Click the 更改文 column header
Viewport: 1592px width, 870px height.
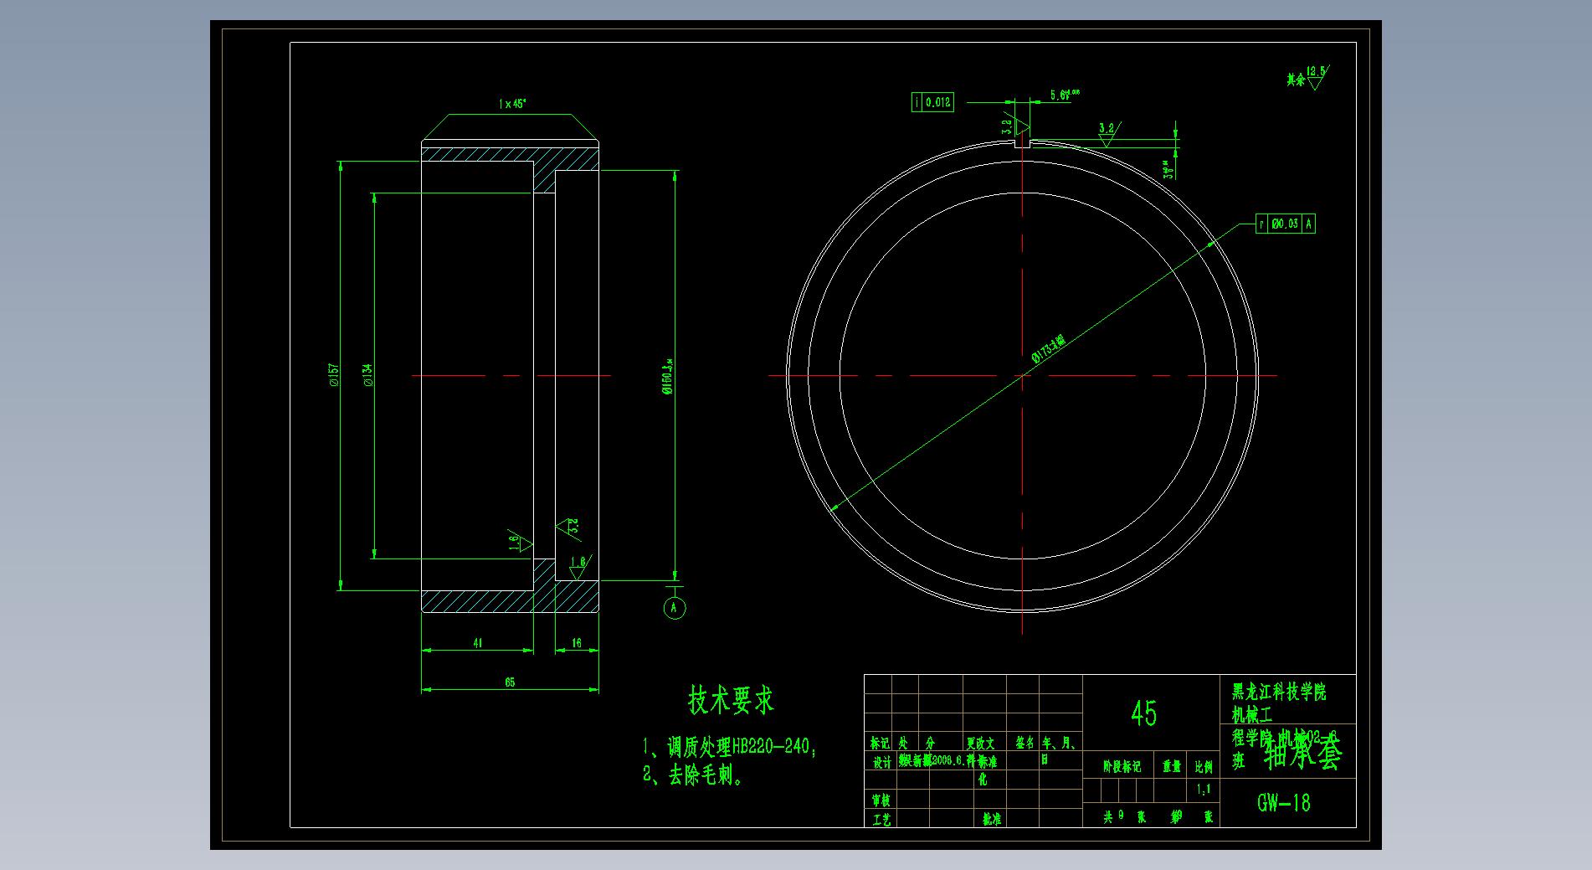[x=980, y=743]
